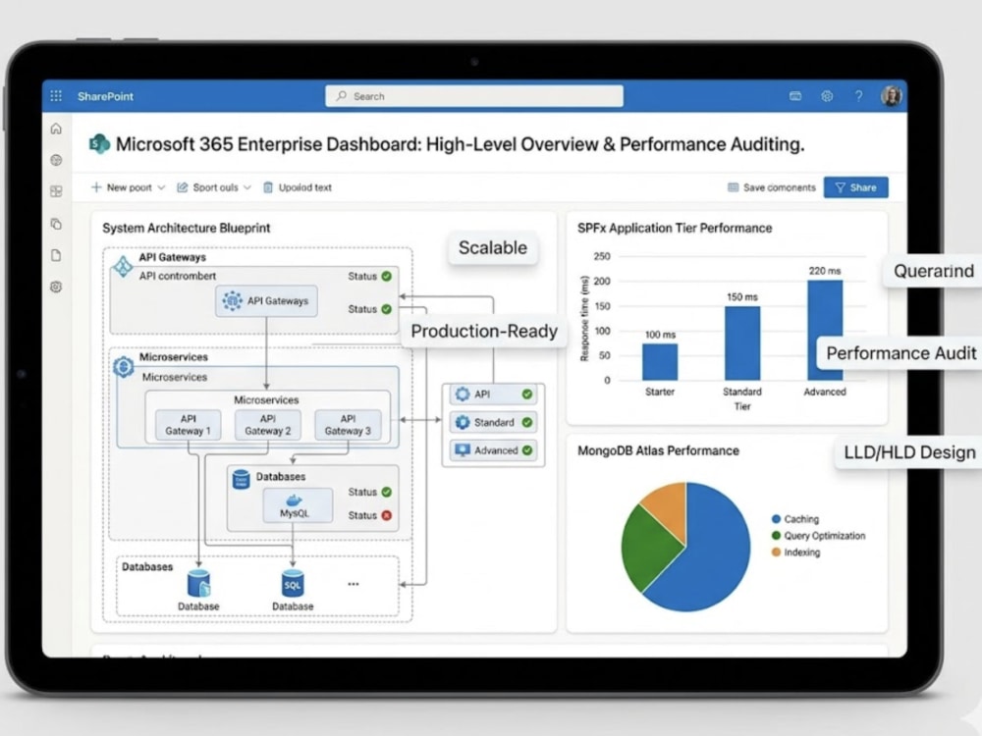Click API contrombert status green check
Viewport: 982px width, 736px height.
click(x=386, y=276)
